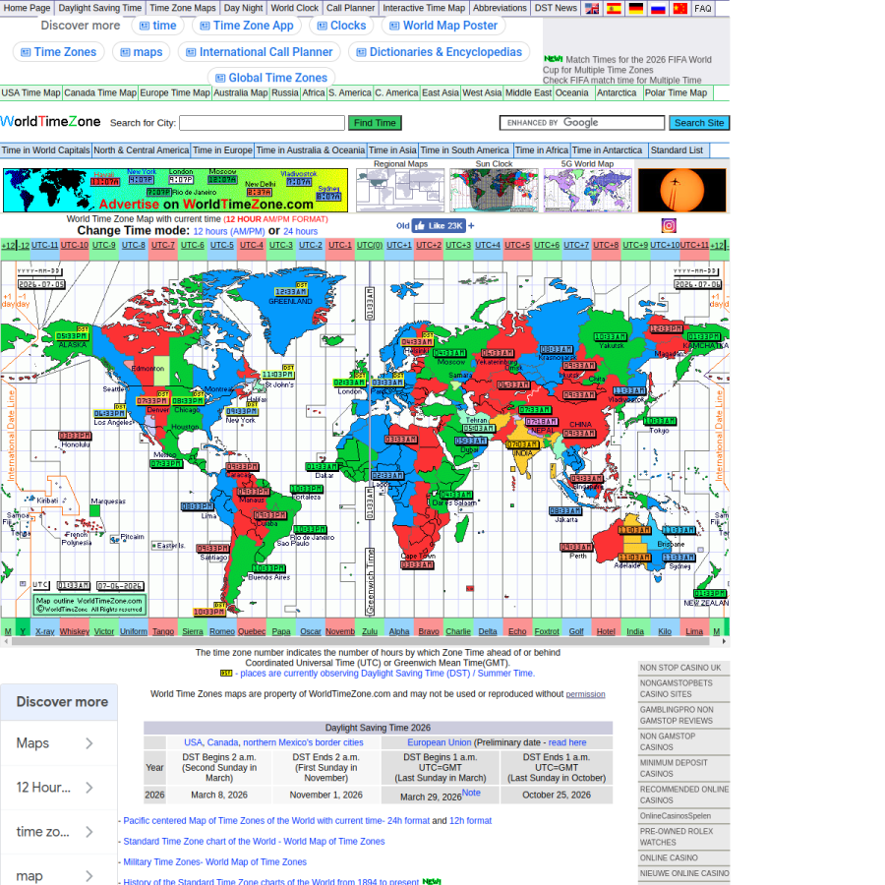Open the Global Time Zones chip
The height and width of the screenshot is (885, 885).
(271, 78)
